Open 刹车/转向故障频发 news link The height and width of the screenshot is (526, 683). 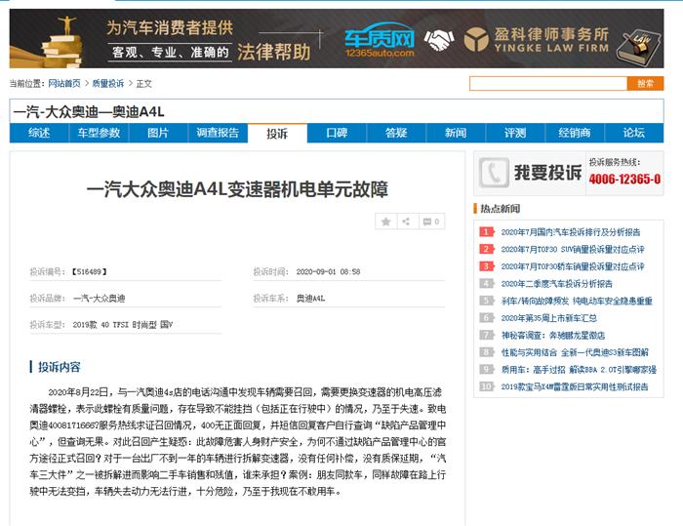(x=577, y=302)
